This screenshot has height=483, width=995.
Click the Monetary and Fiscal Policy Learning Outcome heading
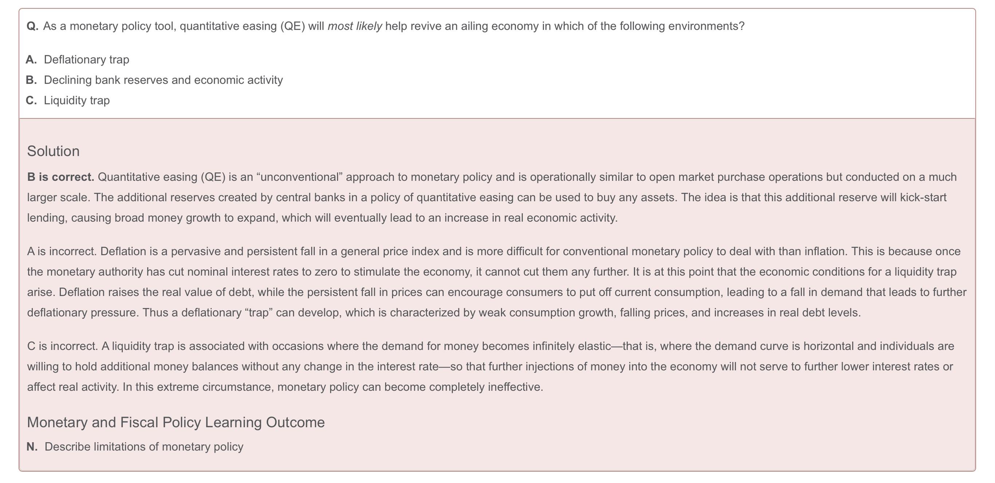click(x=176, y=422)
